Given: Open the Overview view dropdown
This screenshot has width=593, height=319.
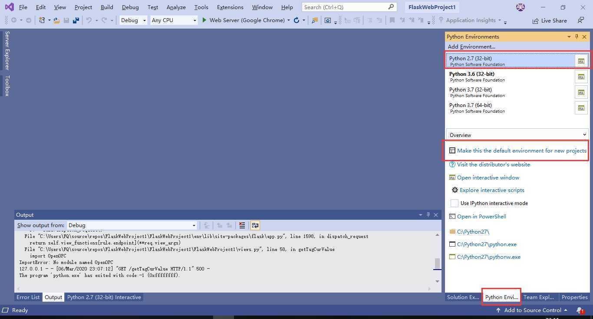Looking at the screenshot, I should (517, 135).
